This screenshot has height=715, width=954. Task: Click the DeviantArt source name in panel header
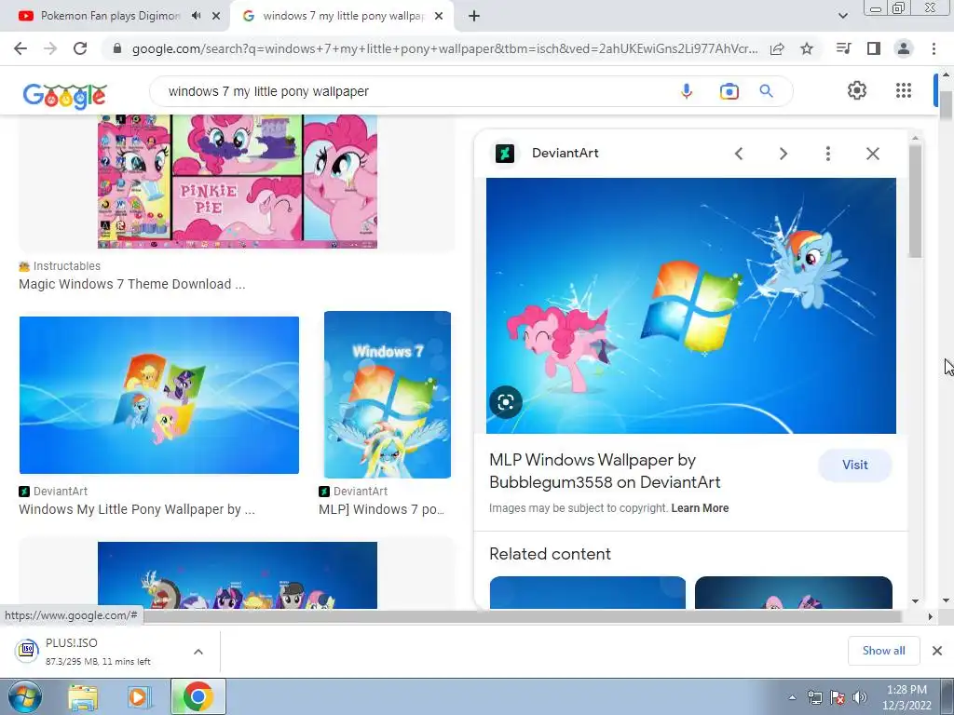click(x=566, y=154)
